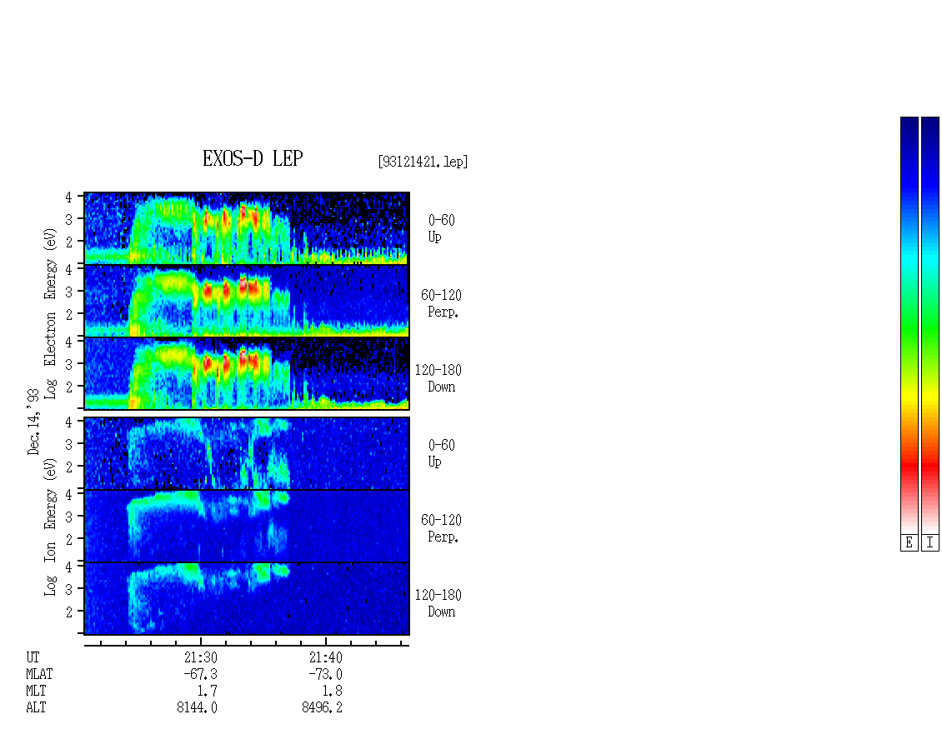Click the ion panel's 120-180 Down label
This screenshot has width=942, height=729.
coord(438,603)
